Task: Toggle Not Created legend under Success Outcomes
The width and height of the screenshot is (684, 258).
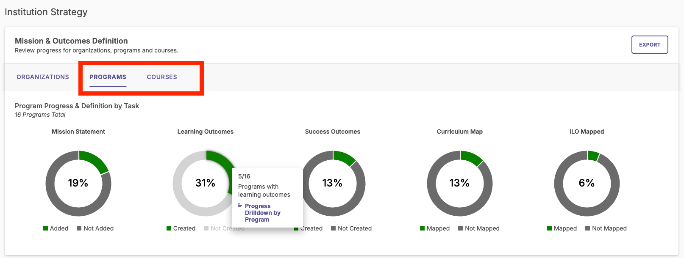Action: coord(351,228)
